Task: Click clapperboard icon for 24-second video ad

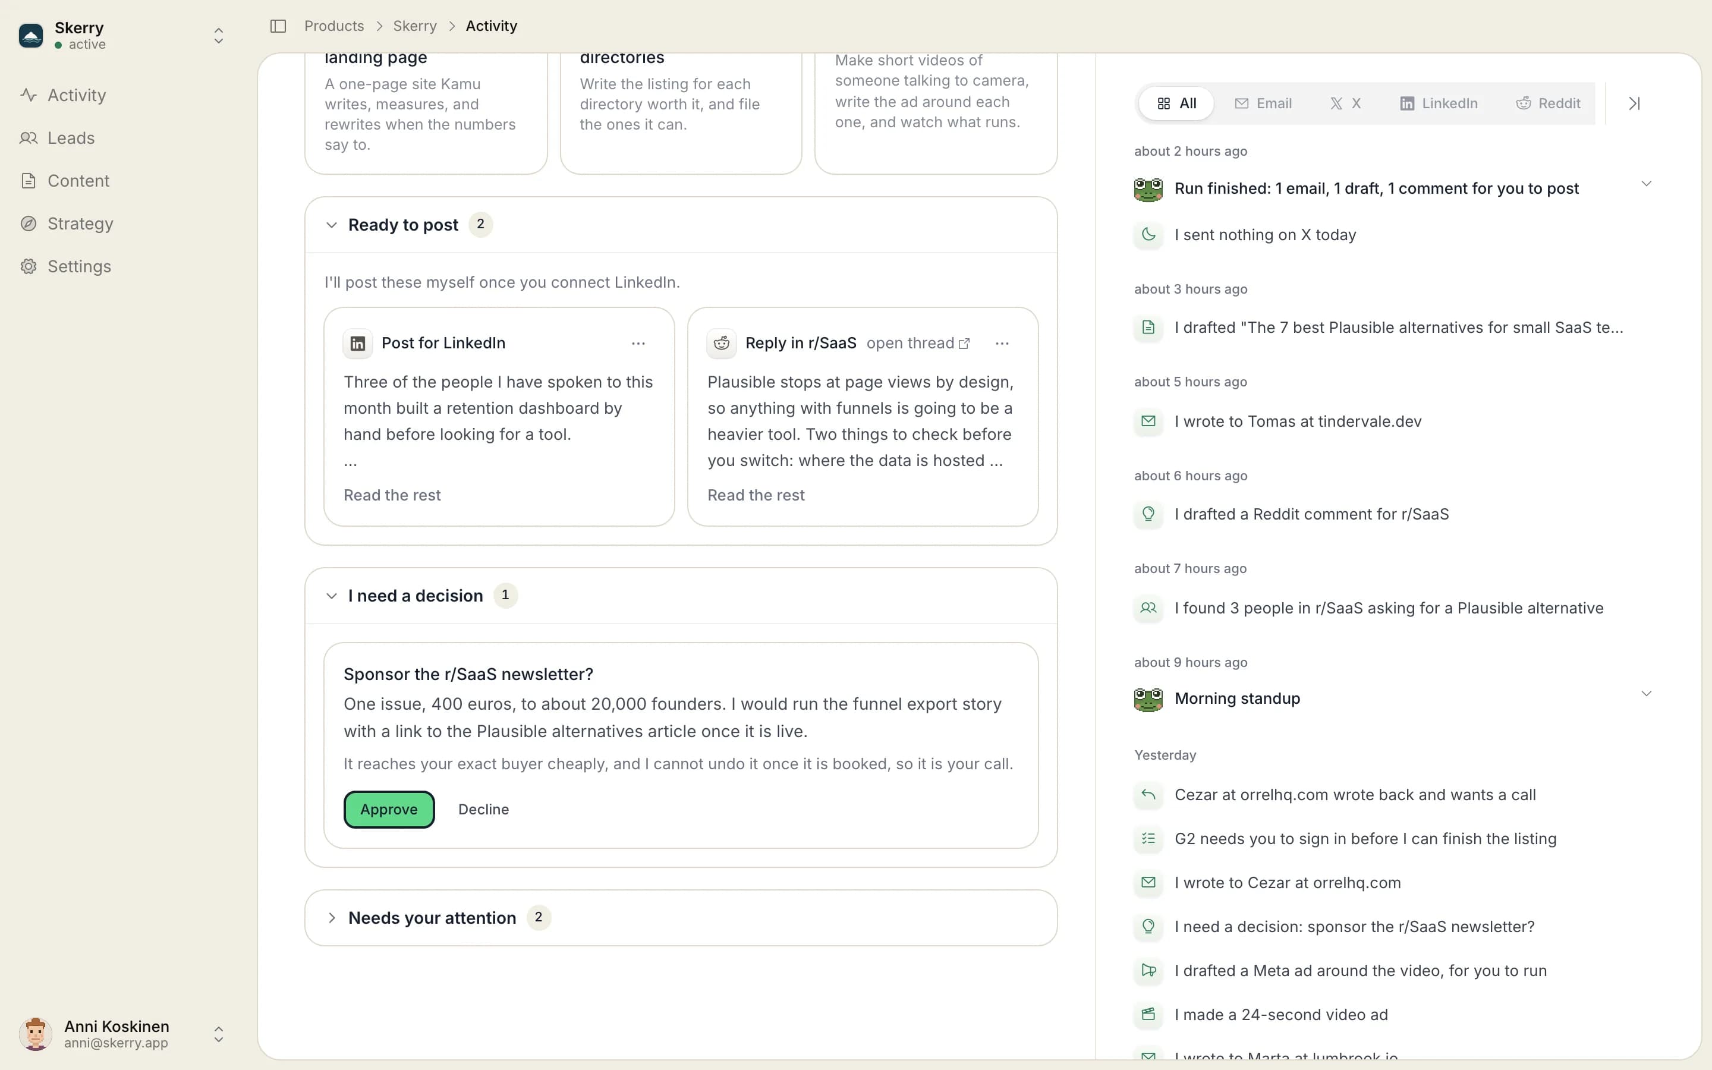Action: coord(1148,1015)
